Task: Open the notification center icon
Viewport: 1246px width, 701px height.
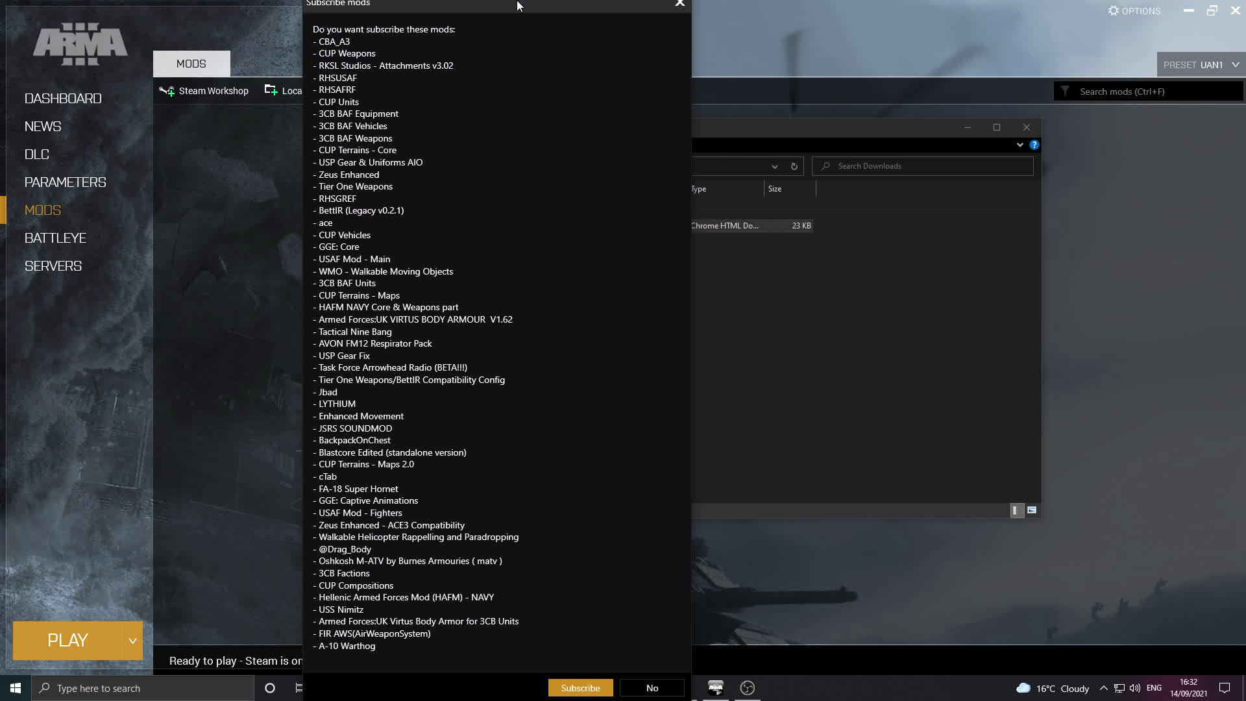Action: (1225, 688)
